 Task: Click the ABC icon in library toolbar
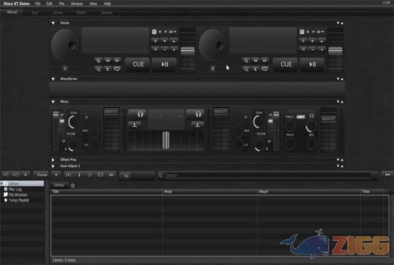pos(111,175)
